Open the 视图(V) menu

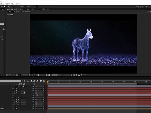(x=8, y=4)
